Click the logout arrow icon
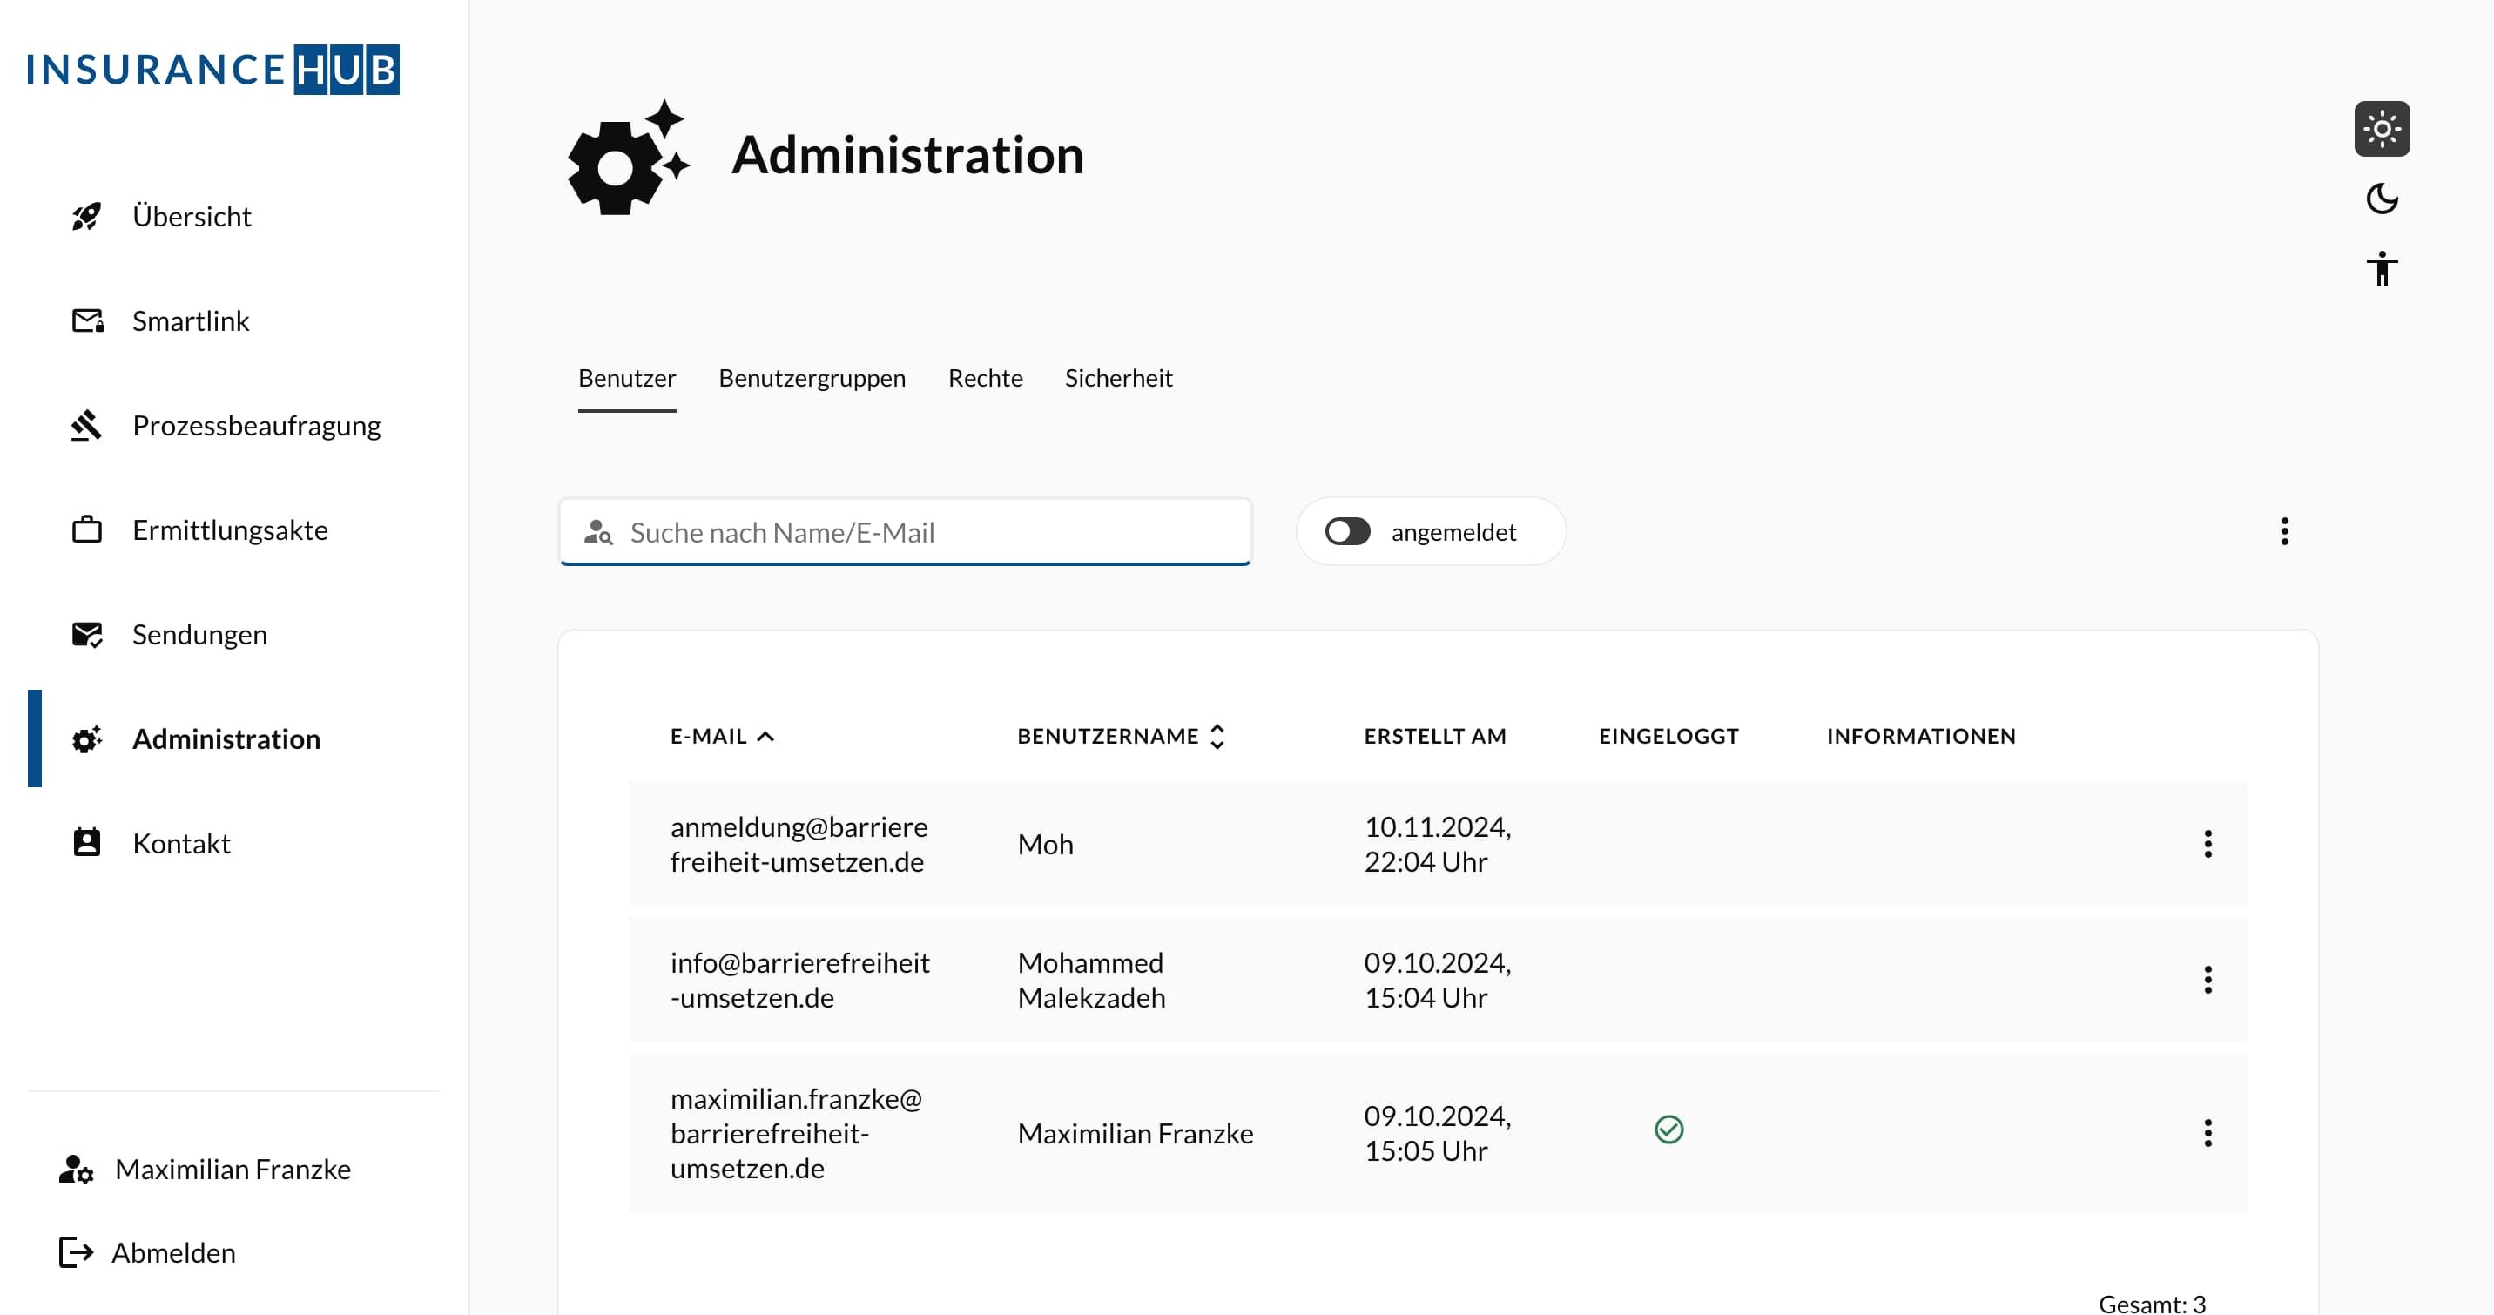Viewport: 2494px width, 1315px height. [x=76, y=1252]
